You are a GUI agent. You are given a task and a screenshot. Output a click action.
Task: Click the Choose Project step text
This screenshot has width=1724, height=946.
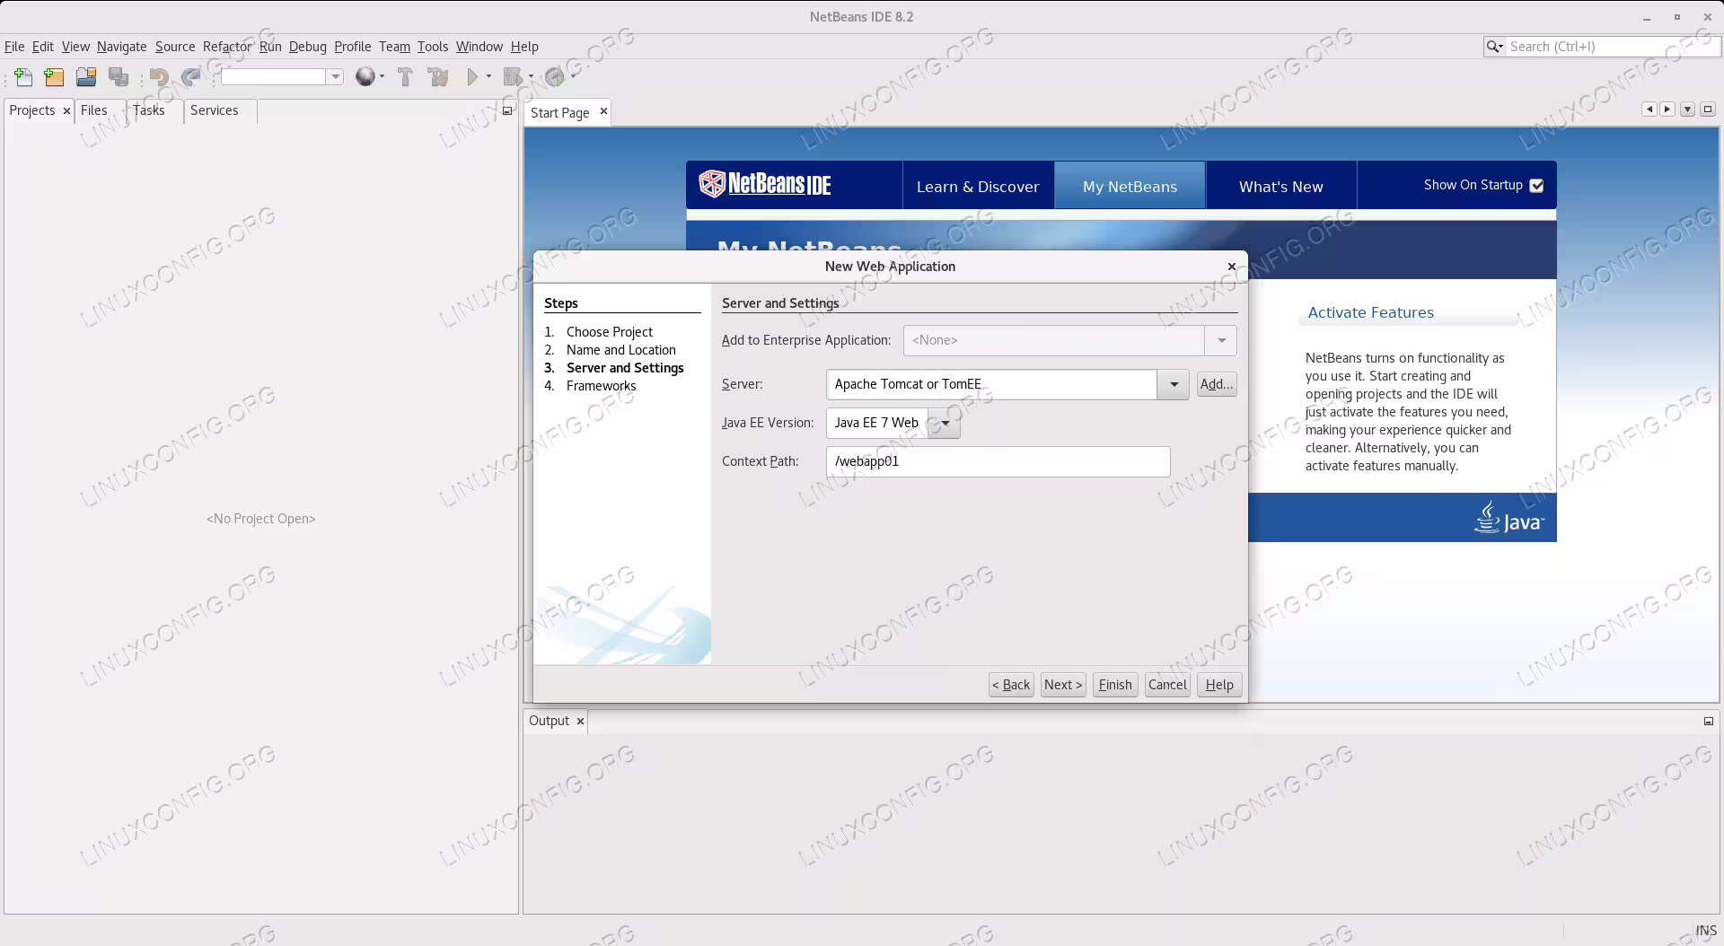tap(609, 332)
